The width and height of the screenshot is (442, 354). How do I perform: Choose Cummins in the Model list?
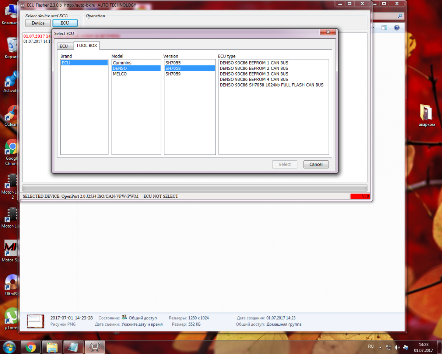tap(136, 63)
